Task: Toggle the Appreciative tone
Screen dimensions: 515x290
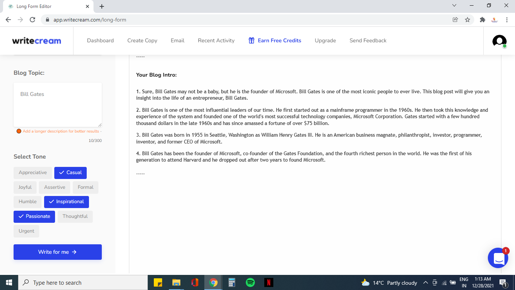Action: pos(33,173)
